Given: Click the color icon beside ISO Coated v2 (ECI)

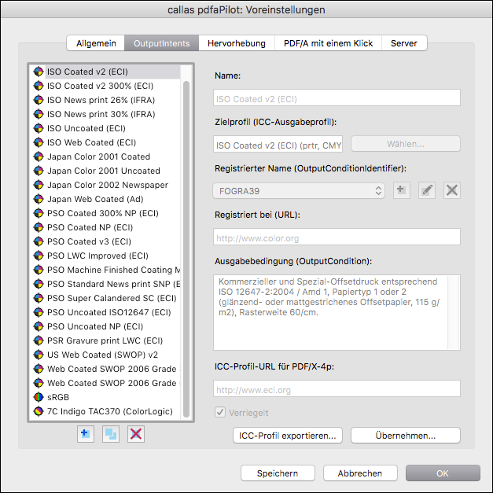Looking at the screenshot, I should click(39, 72).
